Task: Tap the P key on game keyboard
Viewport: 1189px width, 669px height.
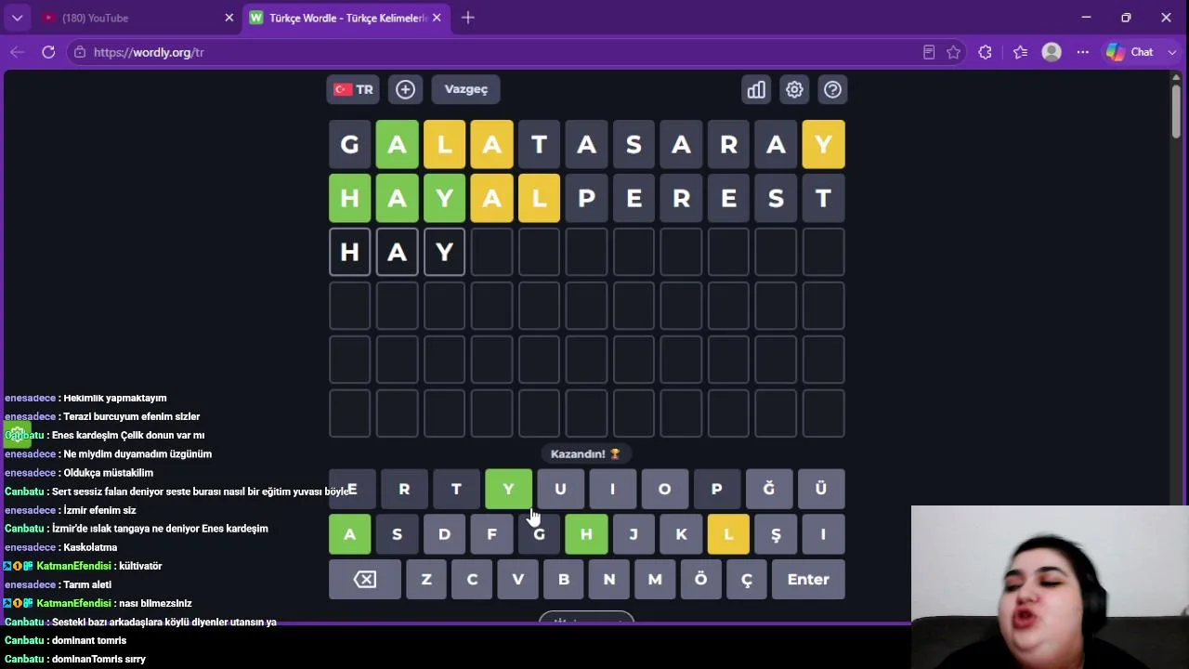Action: pos(716,489)
